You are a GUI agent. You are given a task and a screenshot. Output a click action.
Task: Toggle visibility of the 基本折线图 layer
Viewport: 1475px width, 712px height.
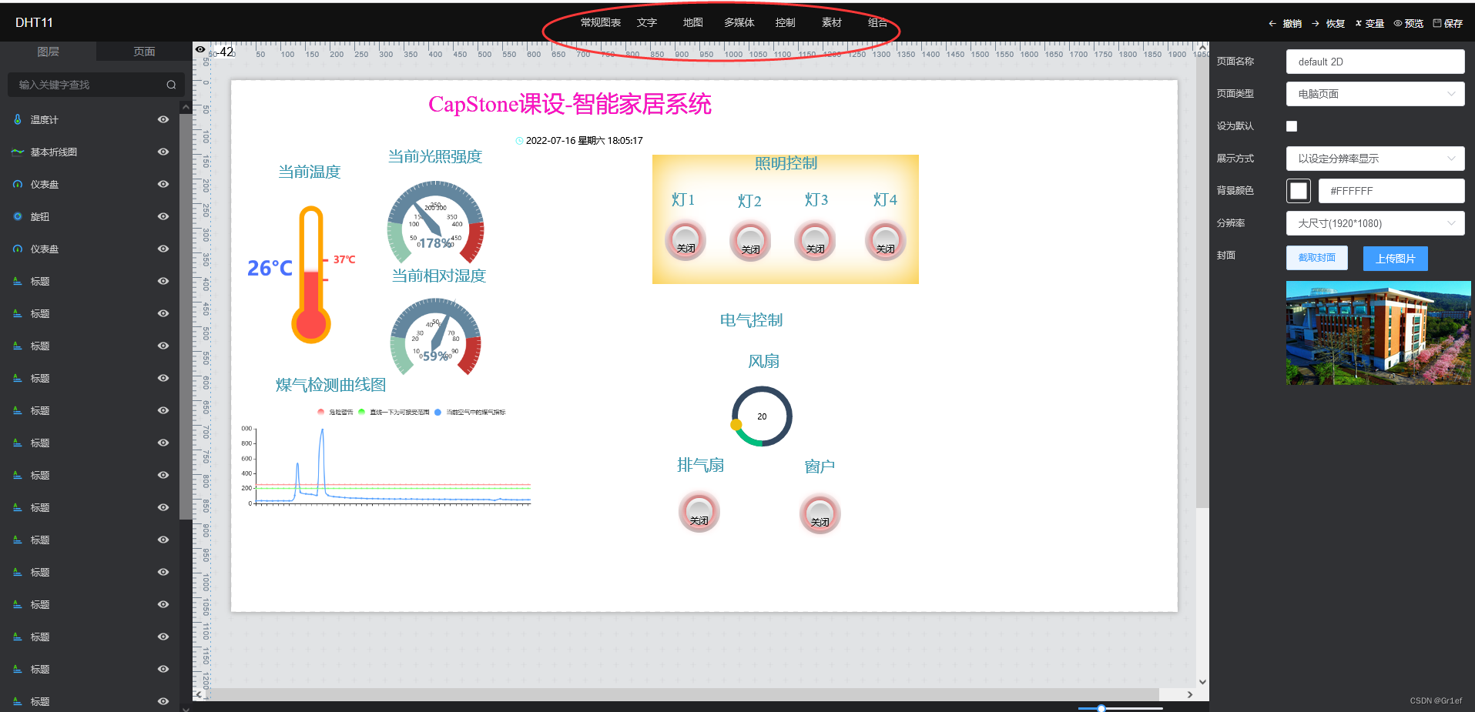pos(163,152)
